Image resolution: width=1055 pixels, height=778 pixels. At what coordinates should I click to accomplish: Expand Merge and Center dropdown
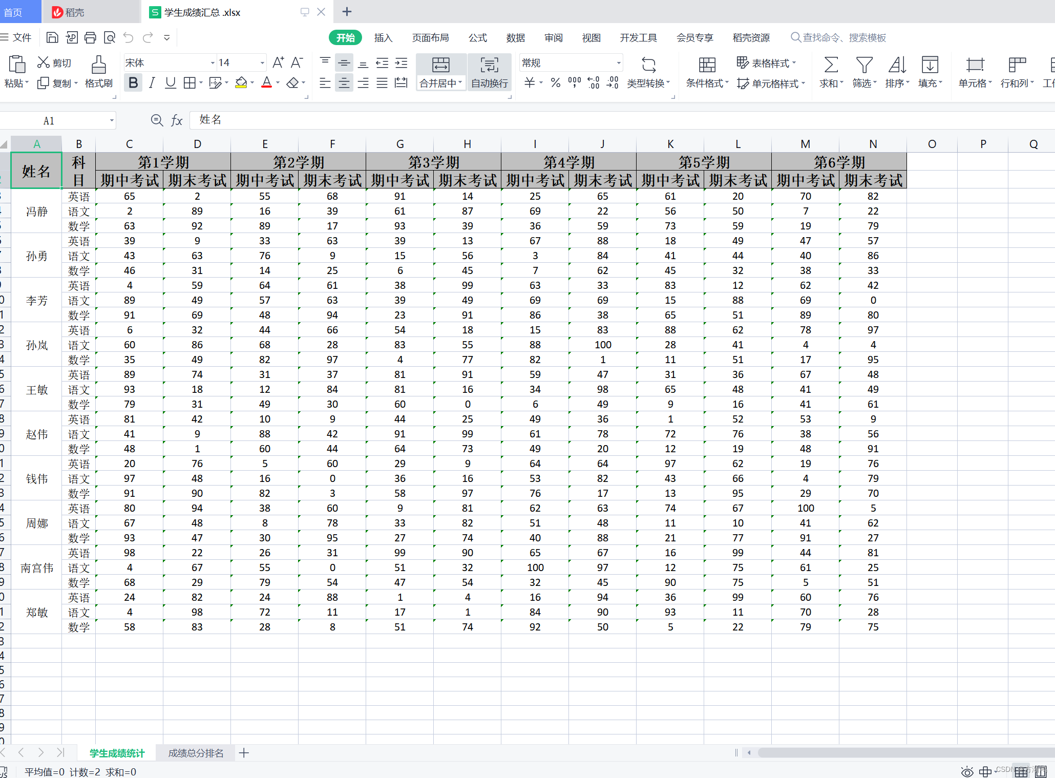tap(460, 82)
